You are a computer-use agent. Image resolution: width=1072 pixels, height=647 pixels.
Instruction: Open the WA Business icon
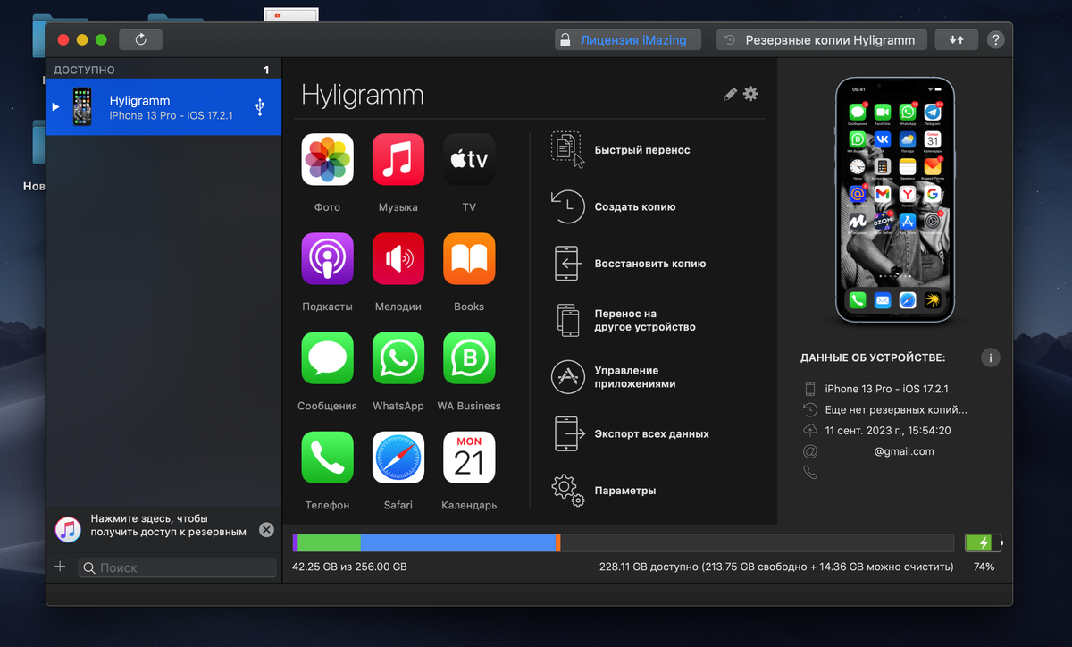[469, 358]
